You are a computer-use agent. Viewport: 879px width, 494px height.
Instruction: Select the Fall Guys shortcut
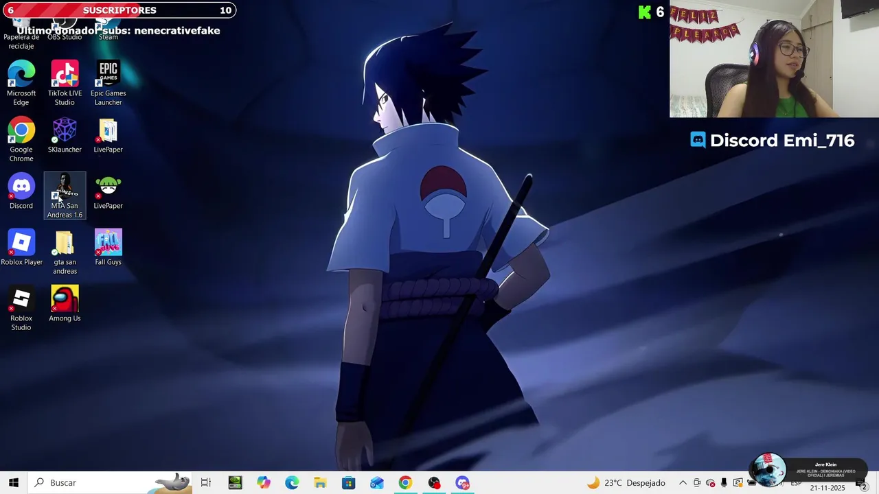click(108, 248)
